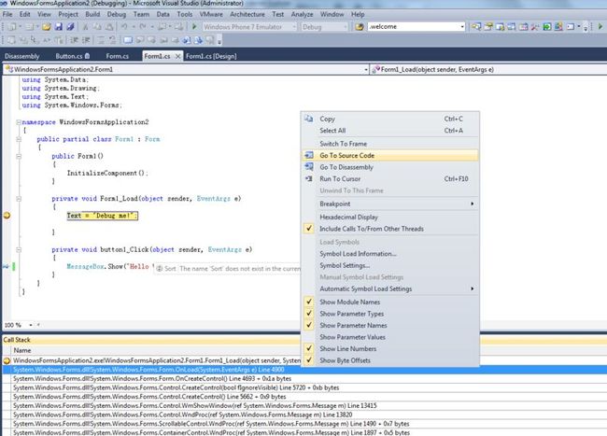Image resolution: width=607 pixels, height=436 pixels.
Task: Open Symbol Settings...
Action: pos(389,265)
